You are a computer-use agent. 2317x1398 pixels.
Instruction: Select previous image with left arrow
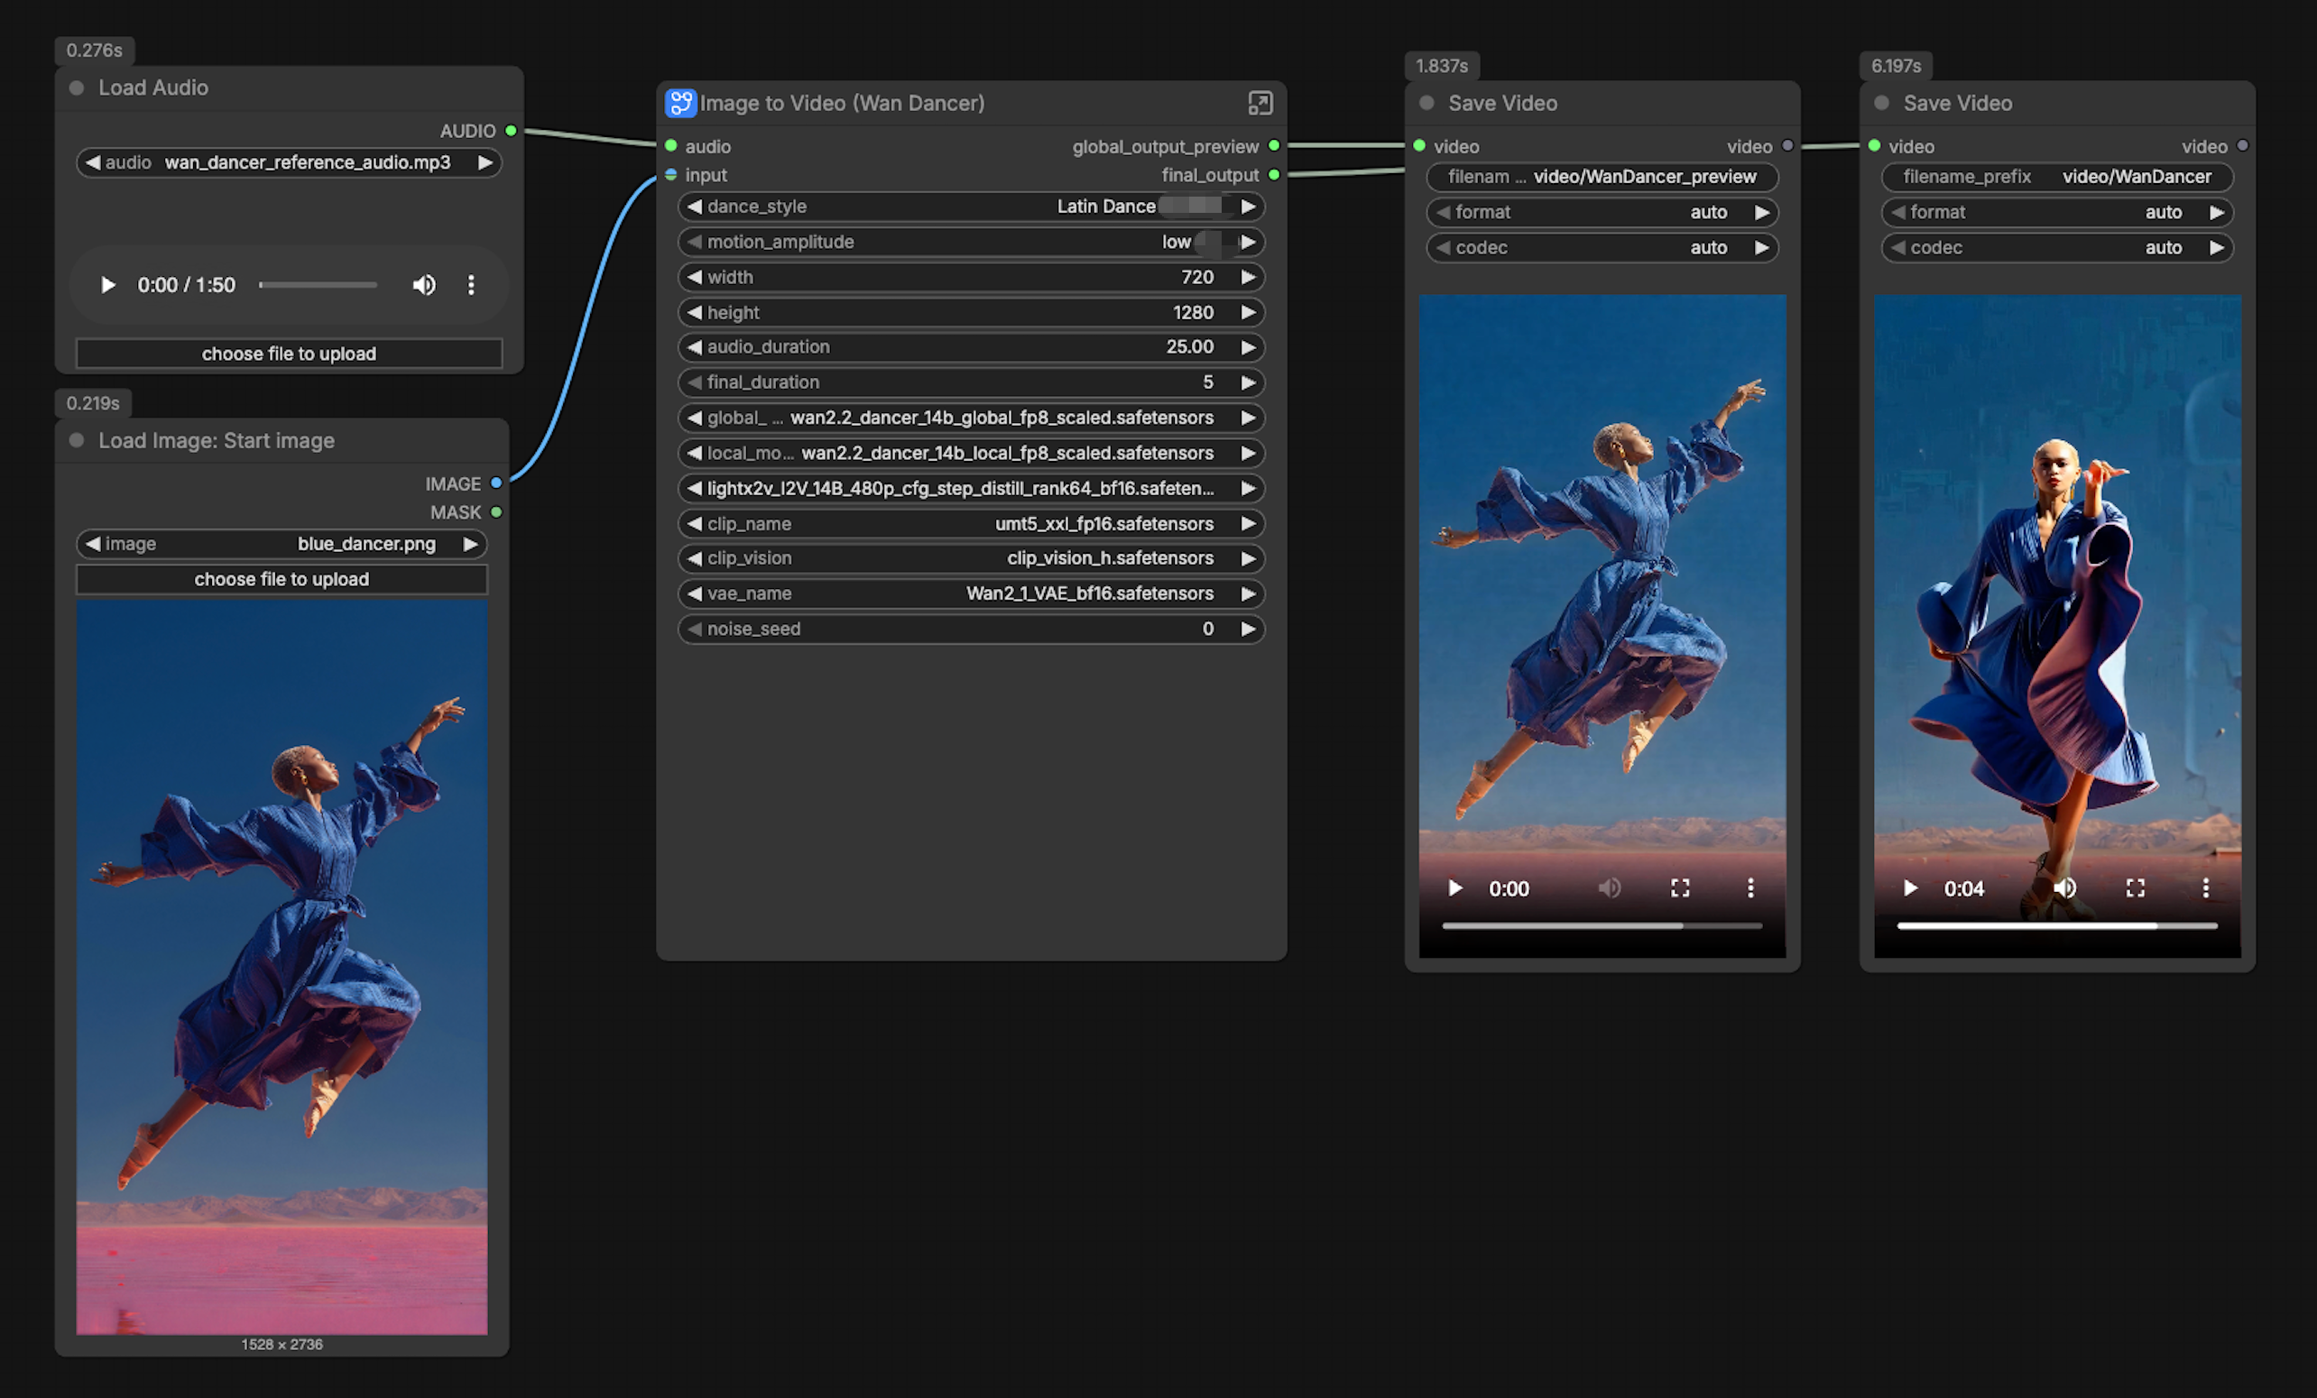(x=92, y=543)
